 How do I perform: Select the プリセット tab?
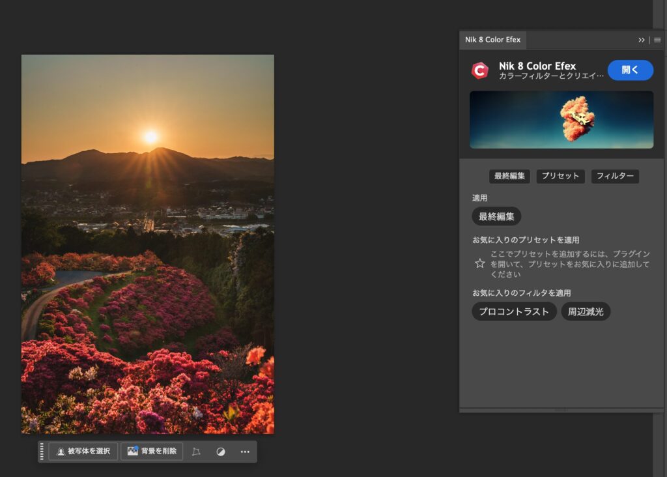(560, 177)
